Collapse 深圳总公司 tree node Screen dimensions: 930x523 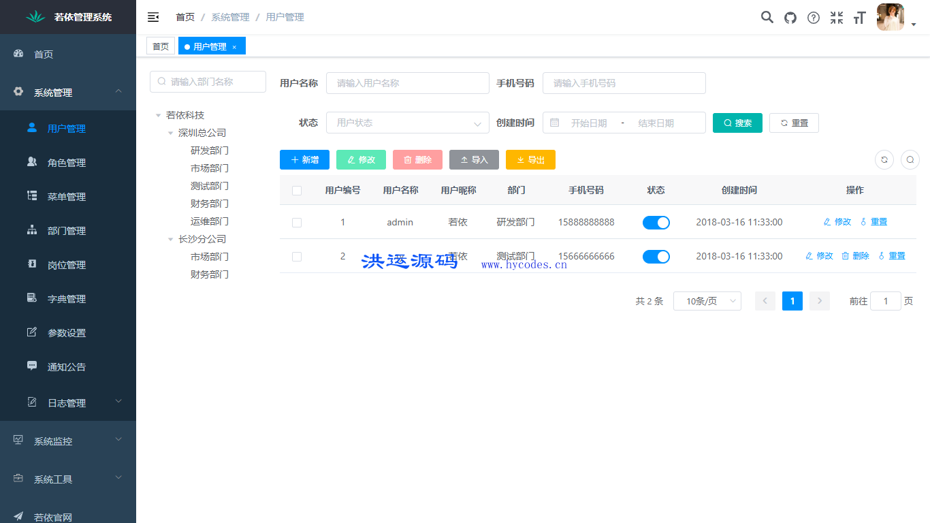[x=171, y=133]
